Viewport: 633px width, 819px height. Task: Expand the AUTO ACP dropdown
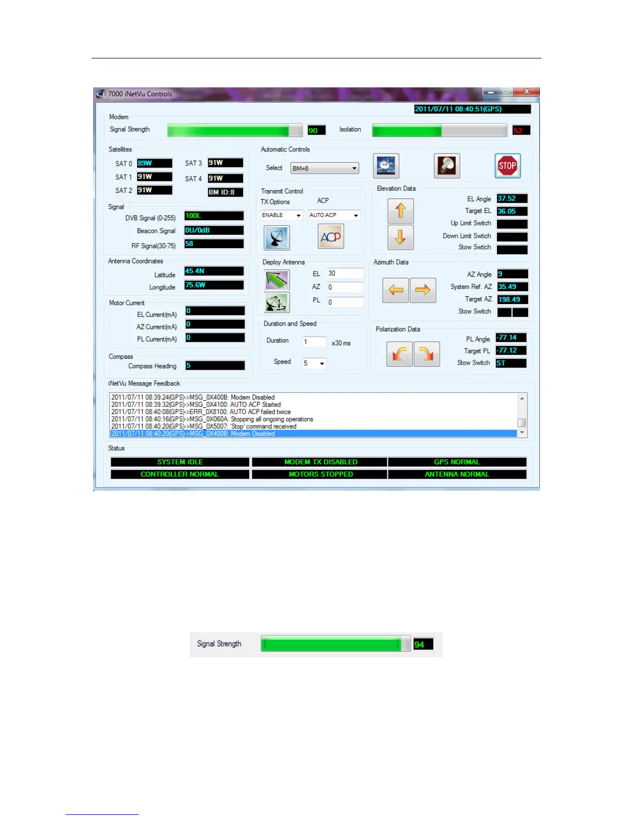pyautogui.click(x=334, y=215)
